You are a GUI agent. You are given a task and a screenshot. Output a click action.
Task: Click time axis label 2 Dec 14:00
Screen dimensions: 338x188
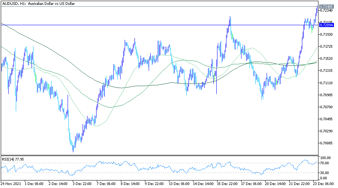tap(58, 184)
